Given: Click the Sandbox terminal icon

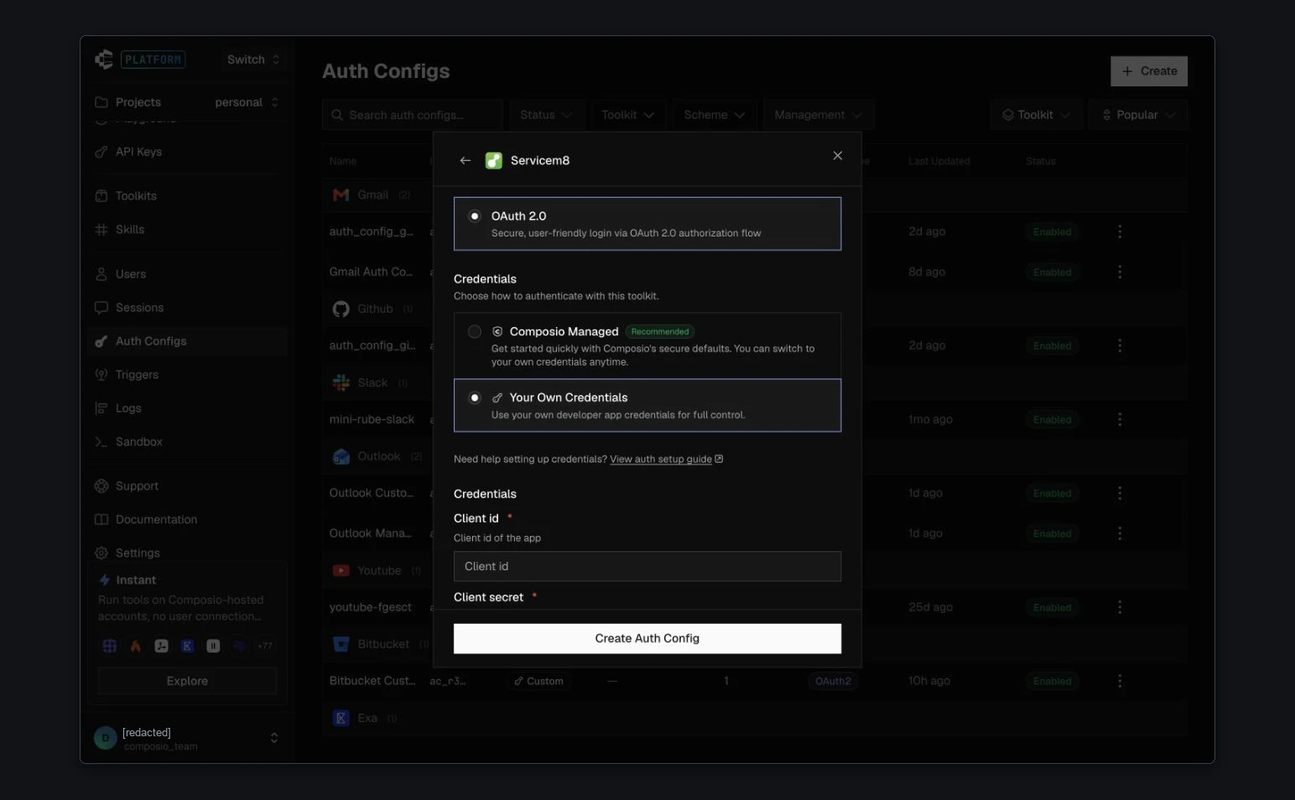Looking at the screenshot, I should pyautogui.click(x=101, y=442).
